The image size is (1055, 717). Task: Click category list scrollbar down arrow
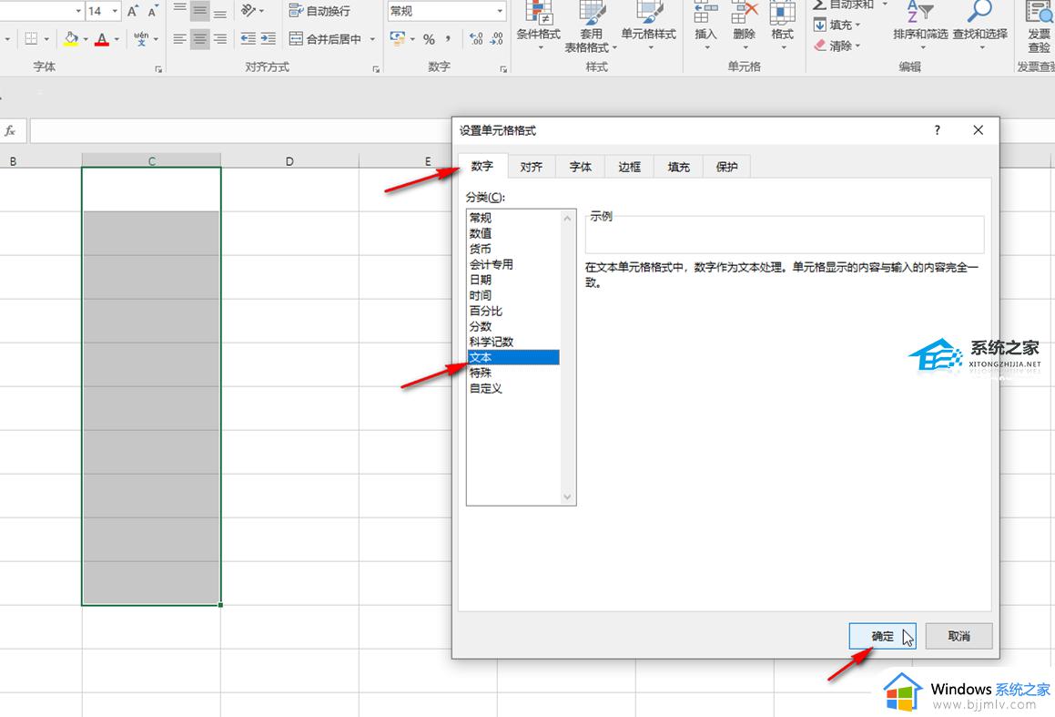[x=567, y=497]
